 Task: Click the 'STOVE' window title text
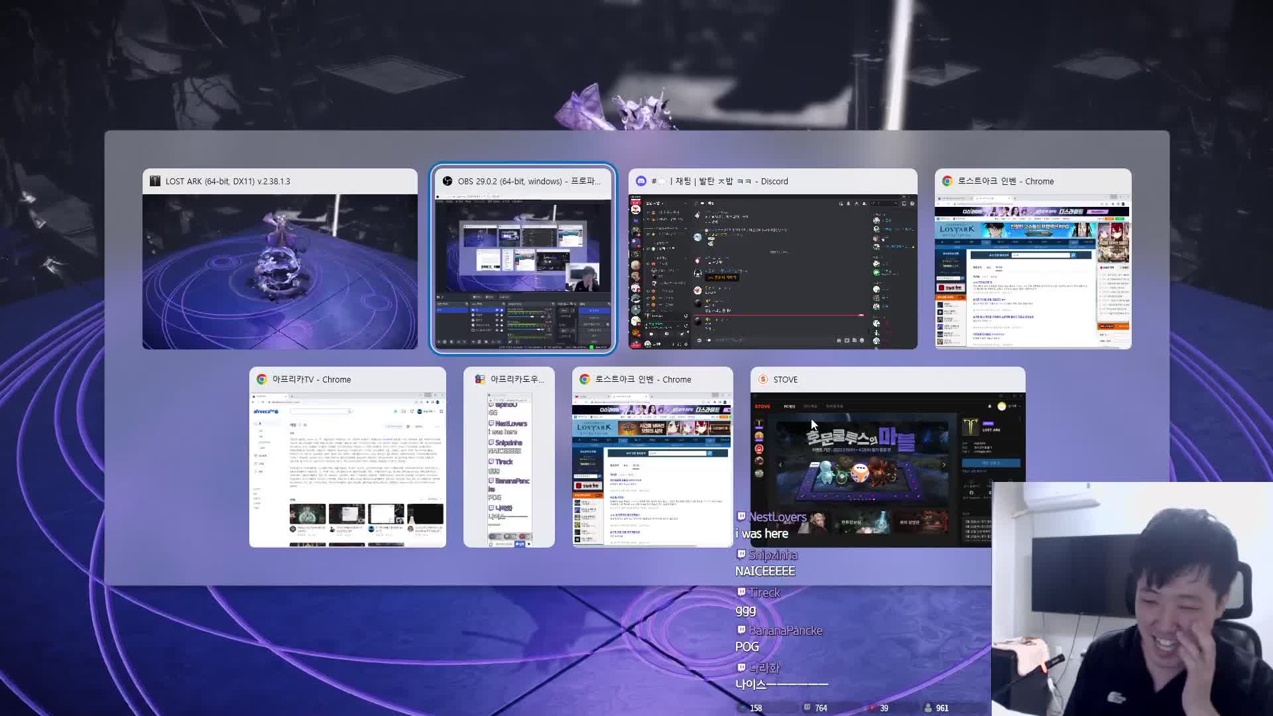(x=785, y=379)
